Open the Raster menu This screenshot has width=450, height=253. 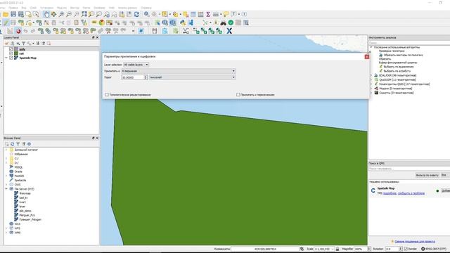86,8
